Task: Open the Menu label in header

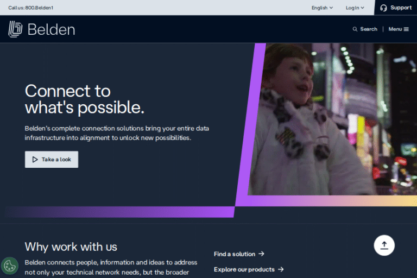Action: click(395, 29)
